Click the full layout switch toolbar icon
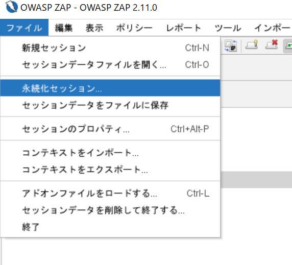 point(231,45)
